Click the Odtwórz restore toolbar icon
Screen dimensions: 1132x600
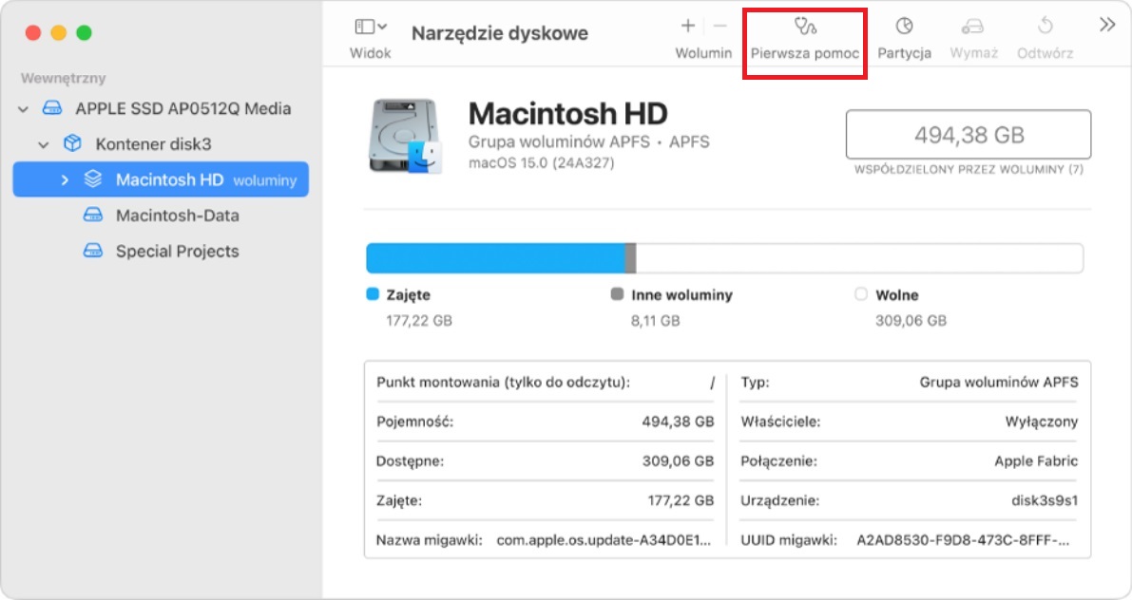[x=1045, y=27]
